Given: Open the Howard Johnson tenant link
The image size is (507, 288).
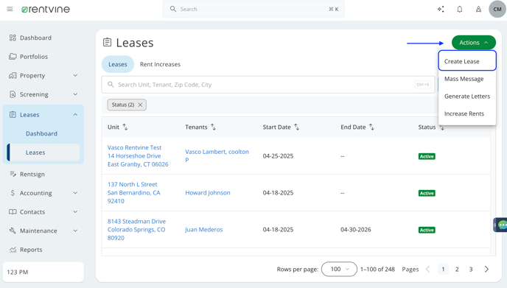Looking at the screenshot, I should point(208,193).
